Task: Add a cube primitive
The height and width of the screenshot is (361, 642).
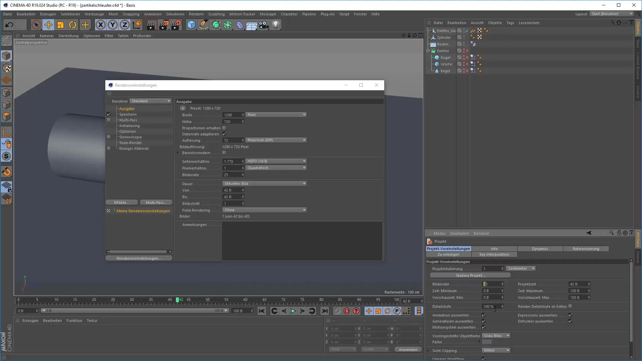Action: [191, 25]
